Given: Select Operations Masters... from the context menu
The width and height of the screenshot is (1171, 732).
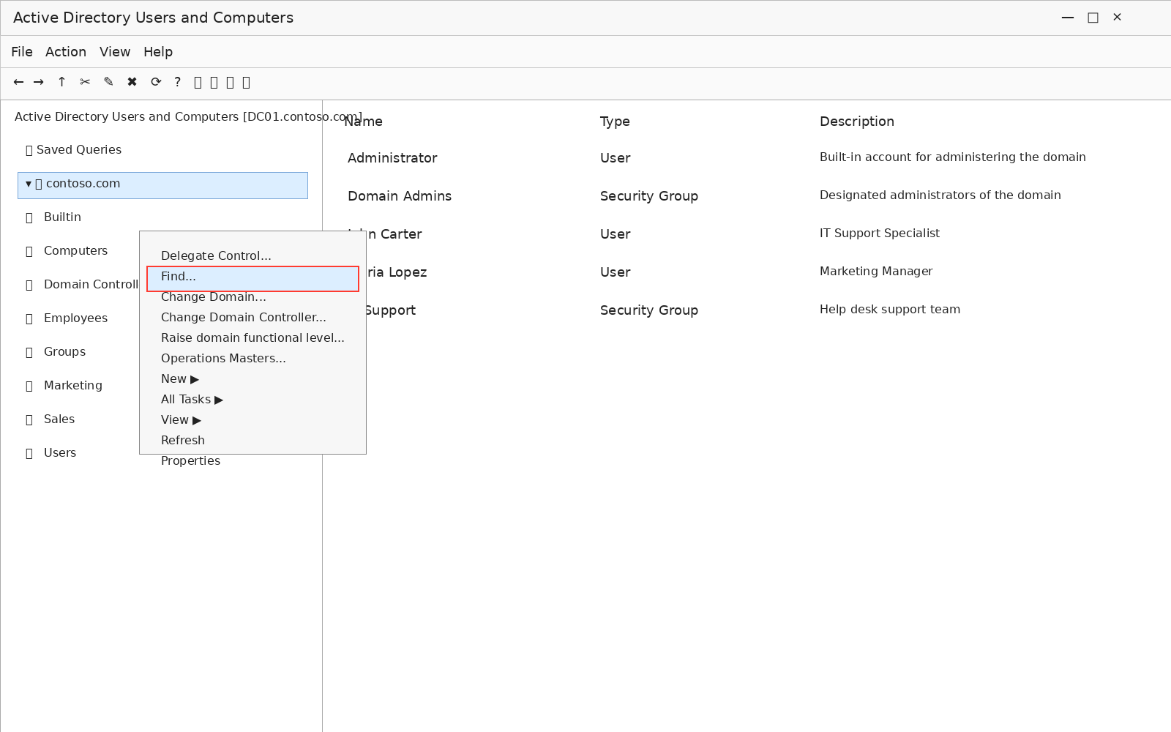Looking at the screenshot, I should (223, 358).
